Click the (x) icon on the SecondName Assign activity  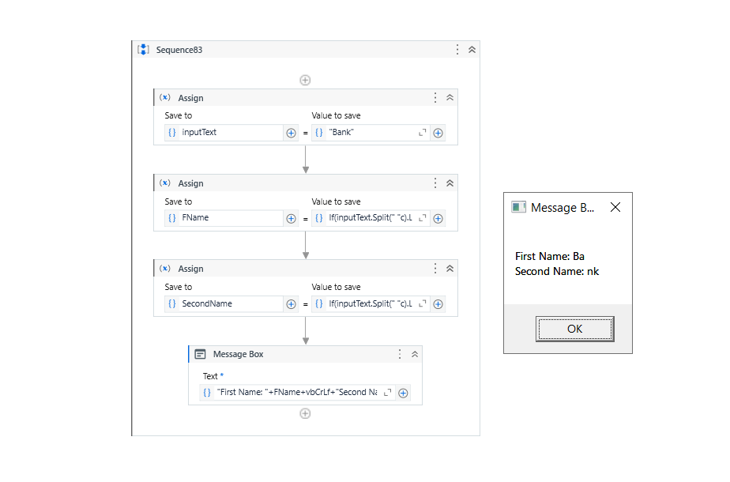[x=165, y=268]
